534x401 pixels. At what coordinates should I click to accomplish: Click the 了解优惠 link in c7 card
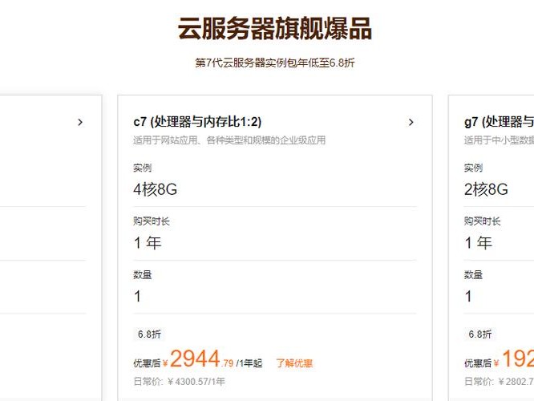(x=294, y=363)
